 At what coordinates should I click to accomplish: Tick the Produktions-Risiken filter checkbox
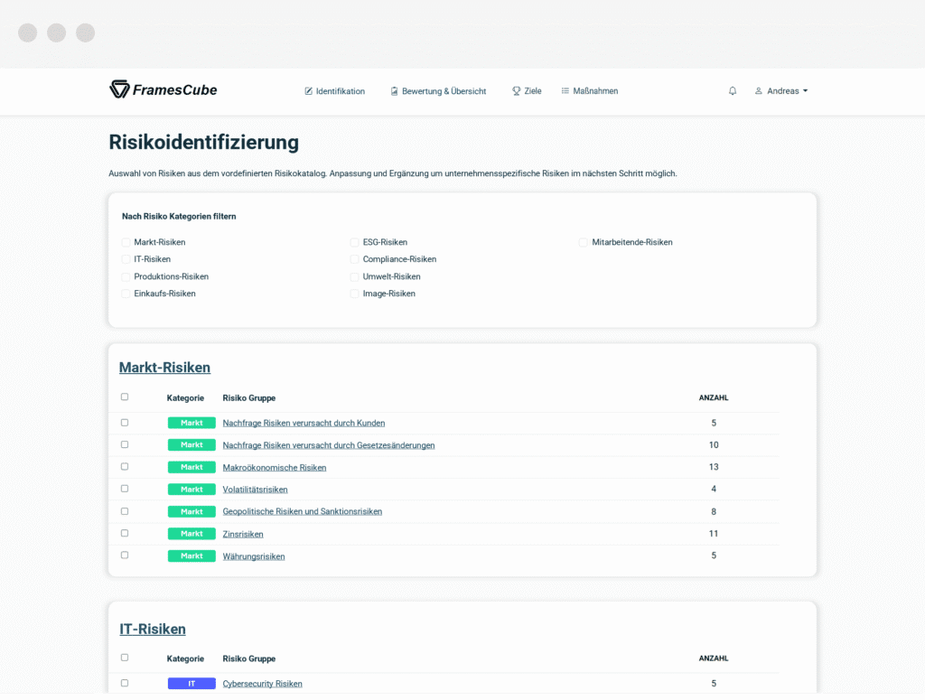[x=126, y=276]
